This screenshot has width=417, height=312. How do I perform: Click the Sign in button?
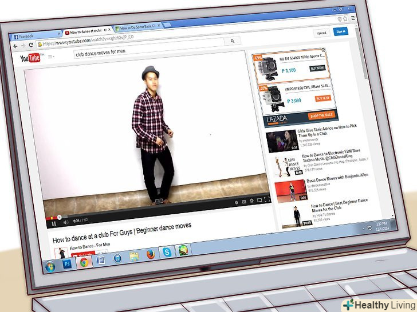tap(341, 31)
